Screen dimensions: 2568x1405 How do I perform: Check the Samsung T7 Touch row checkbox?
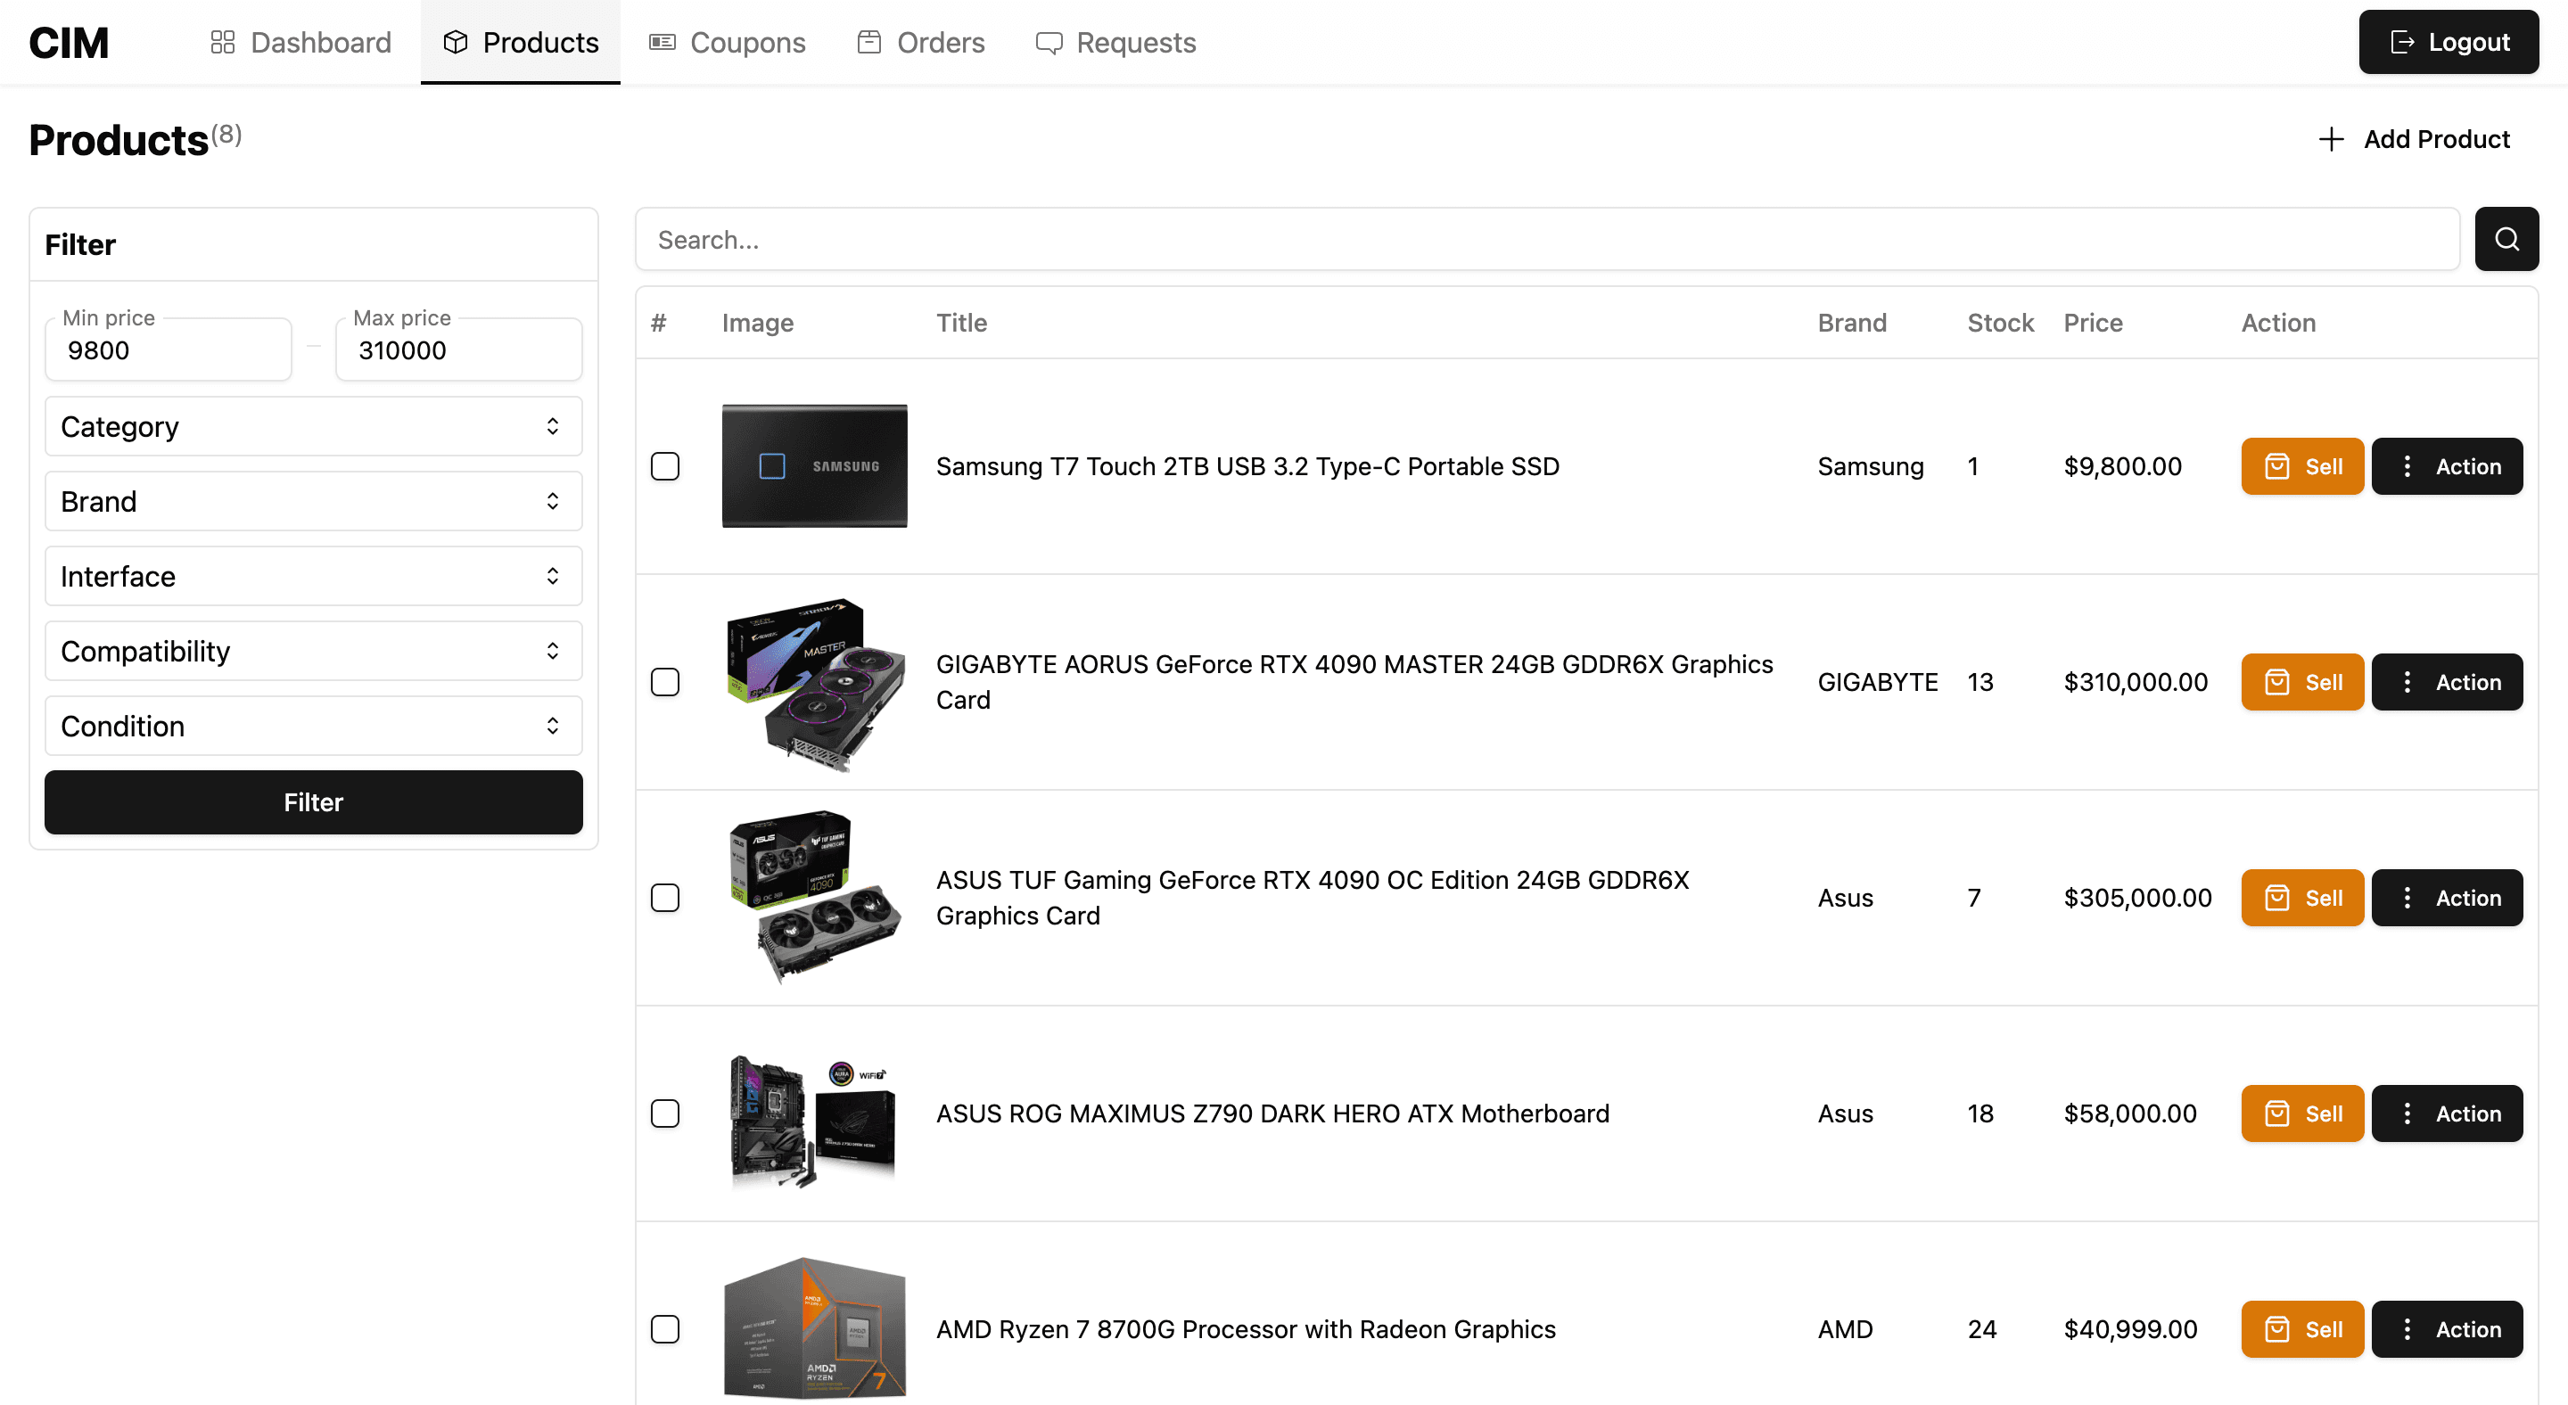click(x=665, y=466)
